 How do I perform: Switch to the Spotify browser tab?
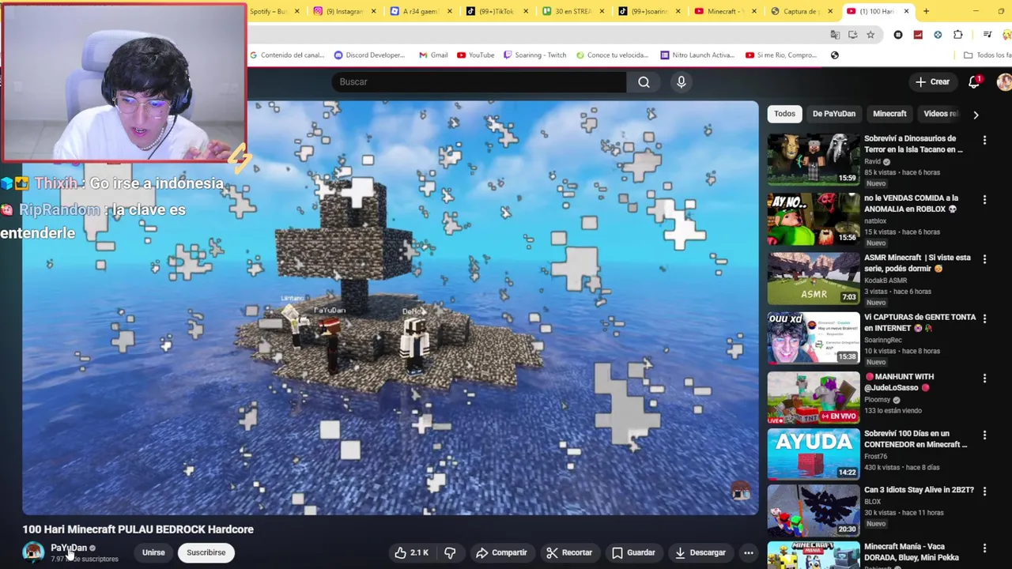[269, 11]
